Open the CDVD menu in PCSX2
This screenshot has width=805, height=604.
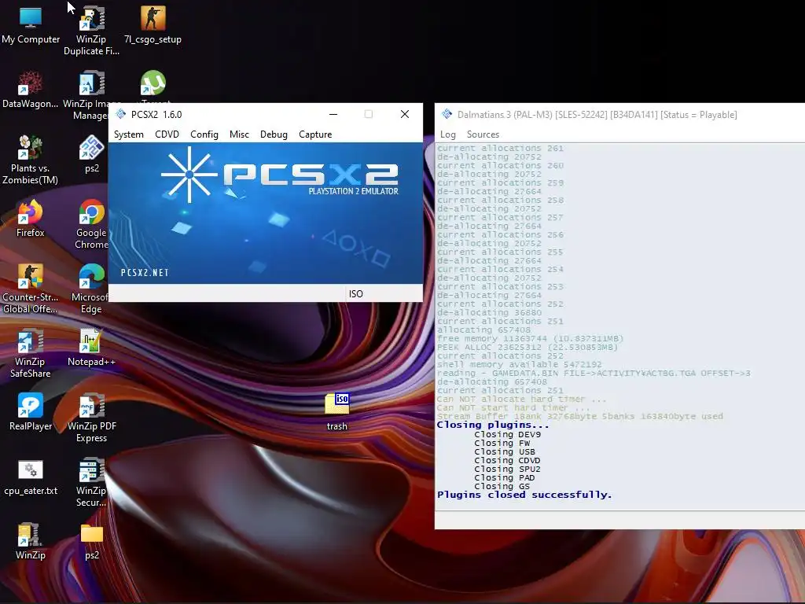coord(167,134)
